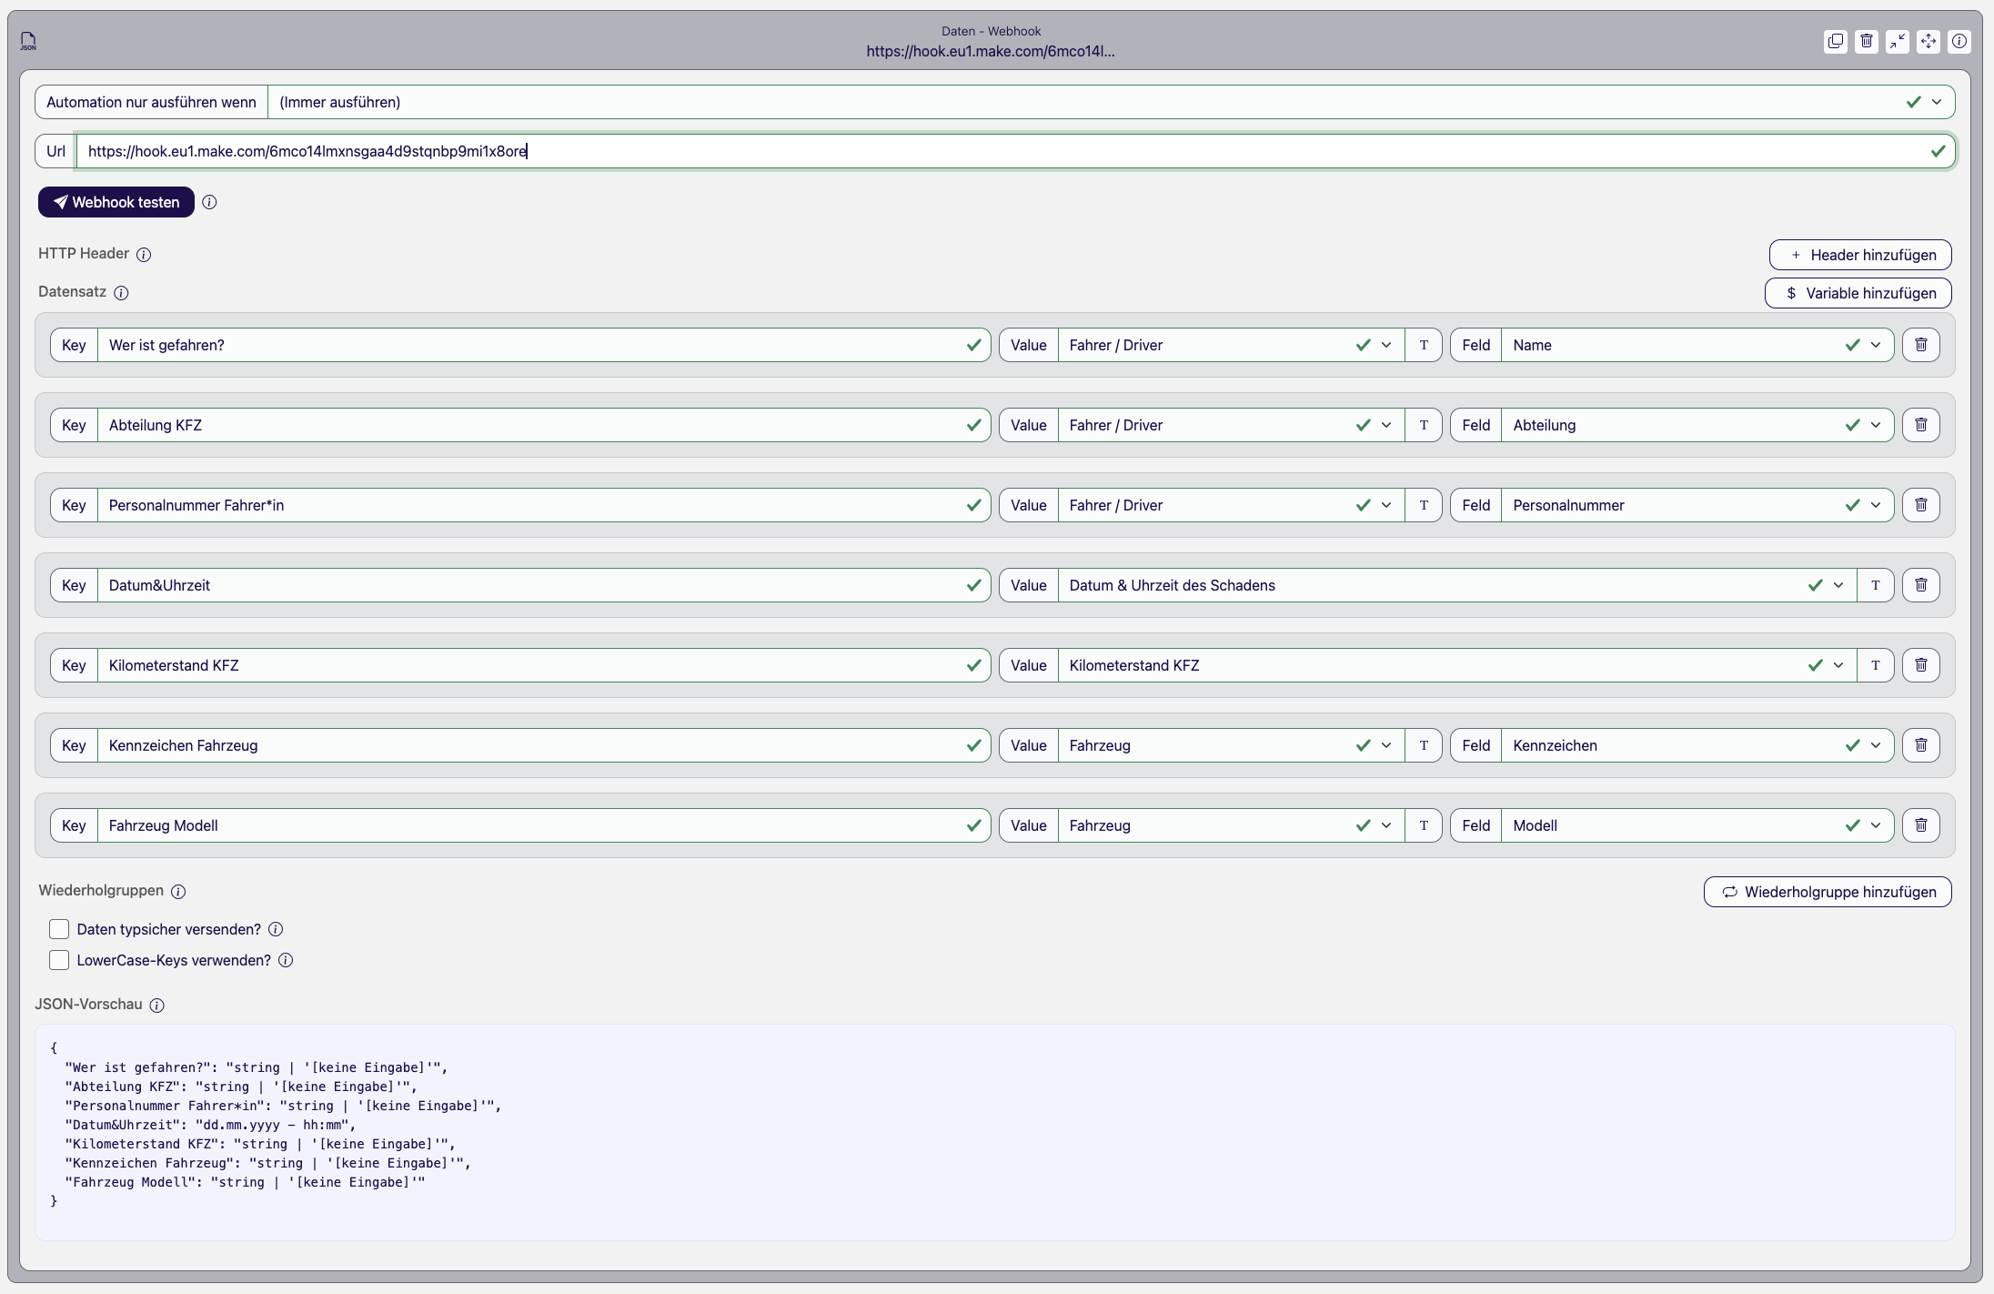
Task: Click the T button in Wer ist gefahren? row
Action: (1424, 345)
